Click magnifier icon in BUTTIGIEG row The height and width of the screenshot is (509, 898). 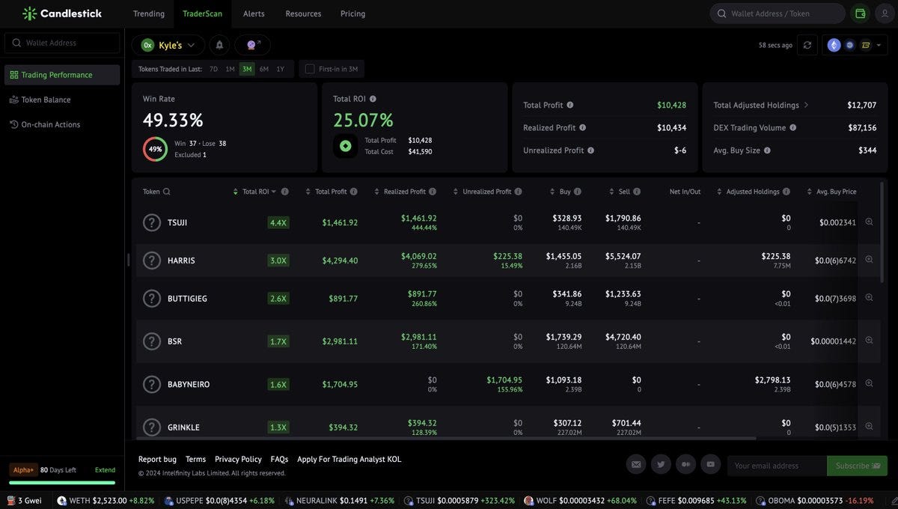869,298
